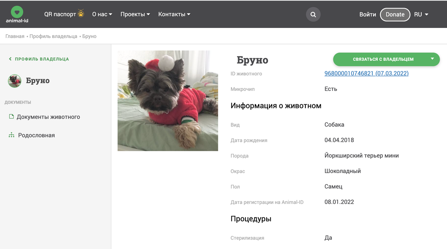This screenshot has width=447, height=249.
Task: Expand the О нас dropdown menu
Action: click(x=102, y=14)
